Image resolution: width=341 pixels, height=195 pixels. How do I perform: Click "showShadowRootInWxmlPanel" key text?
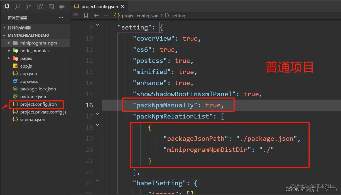[184, 94]
